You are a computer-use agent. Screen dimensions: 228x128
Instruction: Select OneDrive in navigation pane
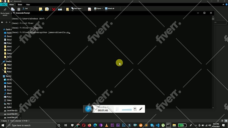[x=7, y=61]
